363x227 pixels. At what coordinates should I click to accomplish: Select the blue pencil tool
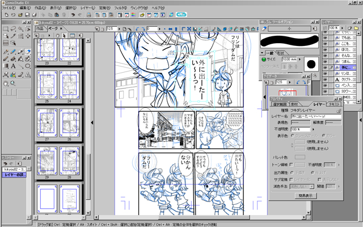[13, 52]
